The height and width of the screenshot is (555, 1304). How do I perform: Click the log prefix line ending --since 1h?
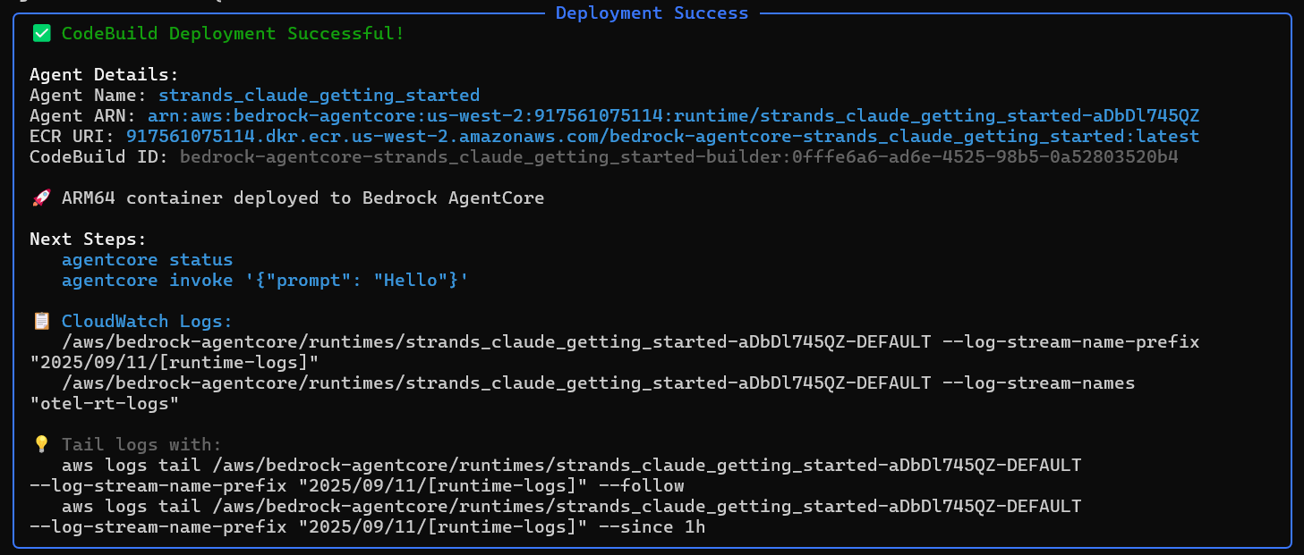[x=368, y=527]
